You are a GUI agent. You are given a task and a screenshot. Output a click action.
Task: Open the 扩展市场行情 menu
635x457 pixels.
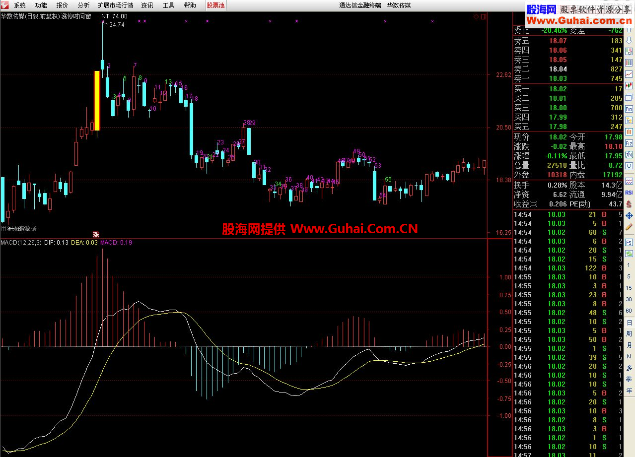(x=116, y=5)
